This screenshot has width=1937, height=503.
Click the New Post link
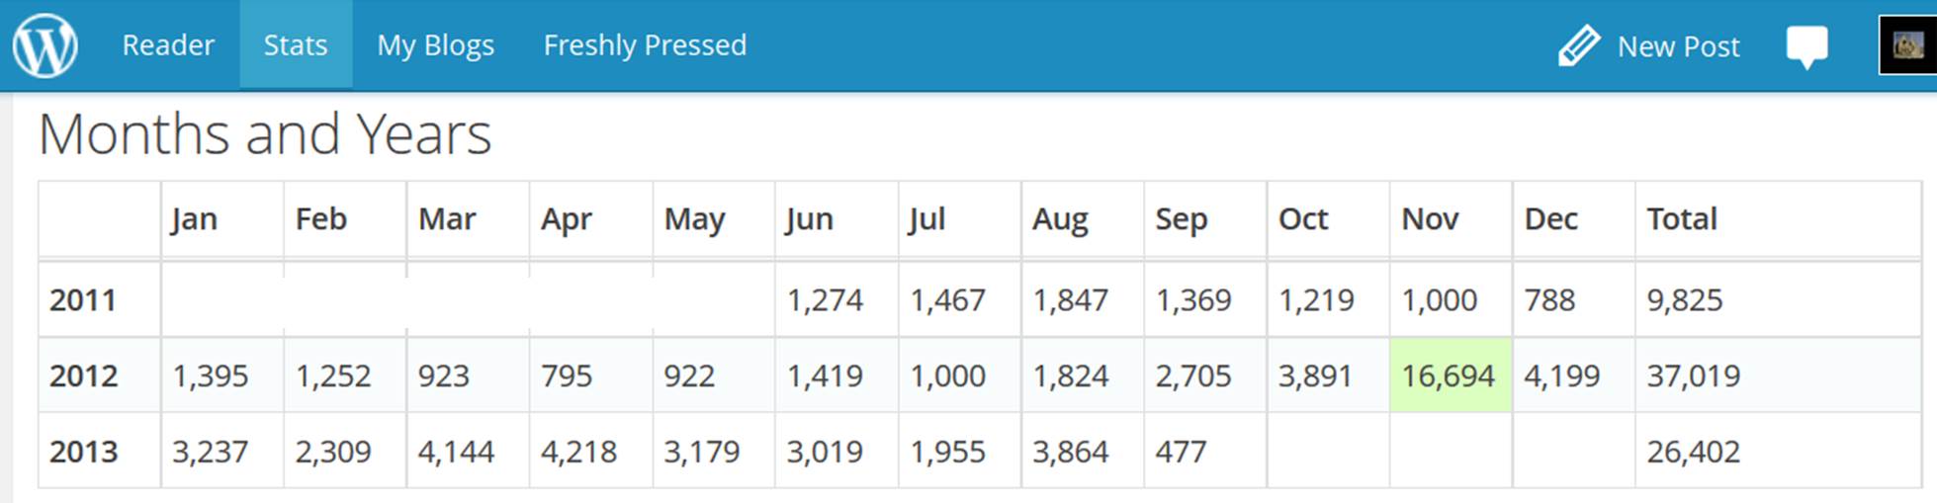[1678, 46]
